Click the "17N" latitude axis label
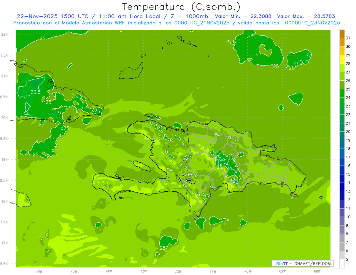Screen dimensions: 356x275 tap(5, 243)
